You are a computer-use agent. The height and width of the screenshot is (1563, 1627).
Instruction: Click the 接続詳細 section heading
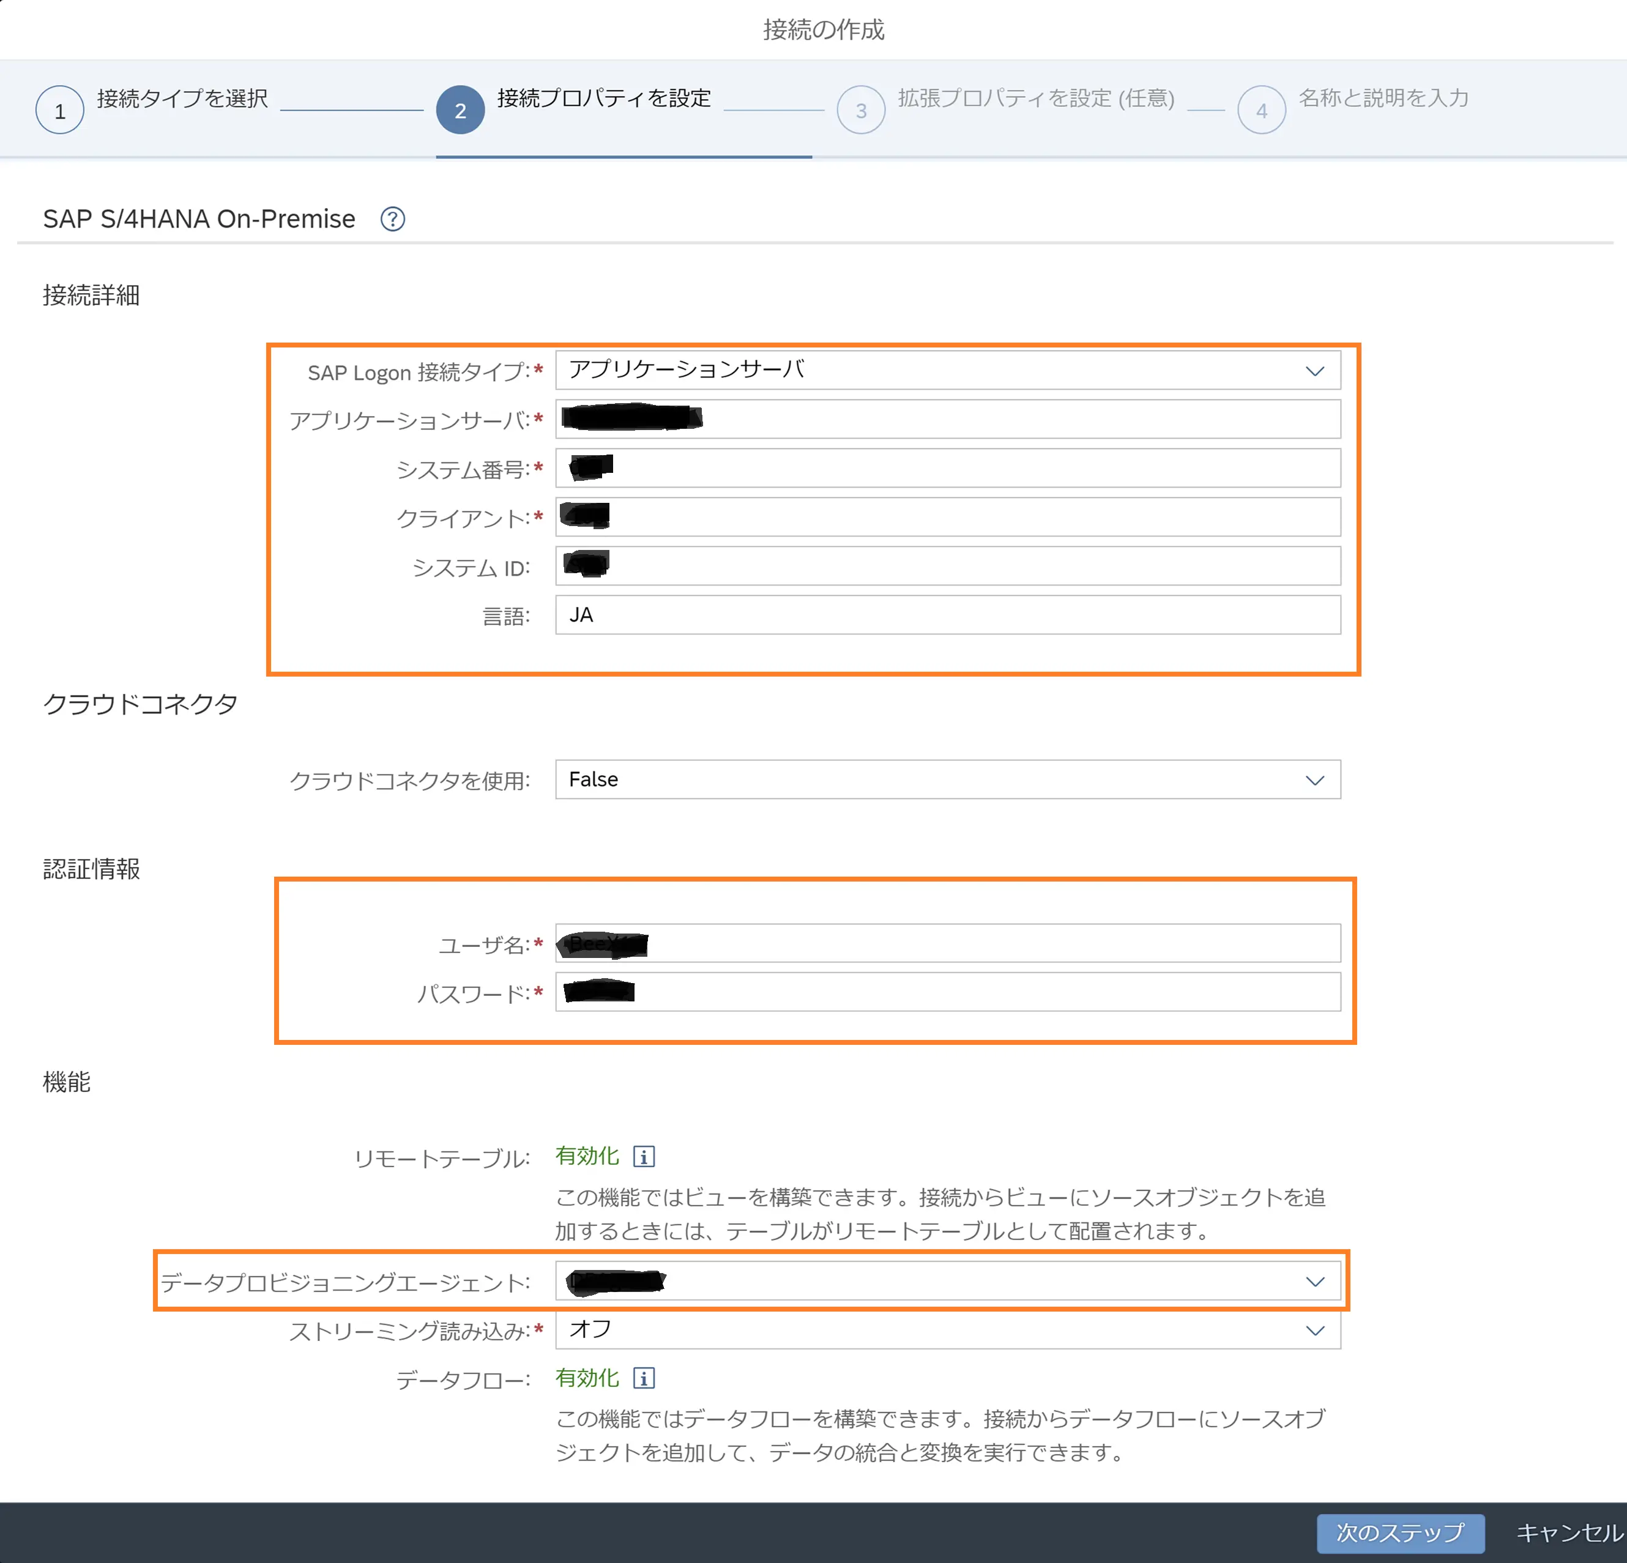91,295
